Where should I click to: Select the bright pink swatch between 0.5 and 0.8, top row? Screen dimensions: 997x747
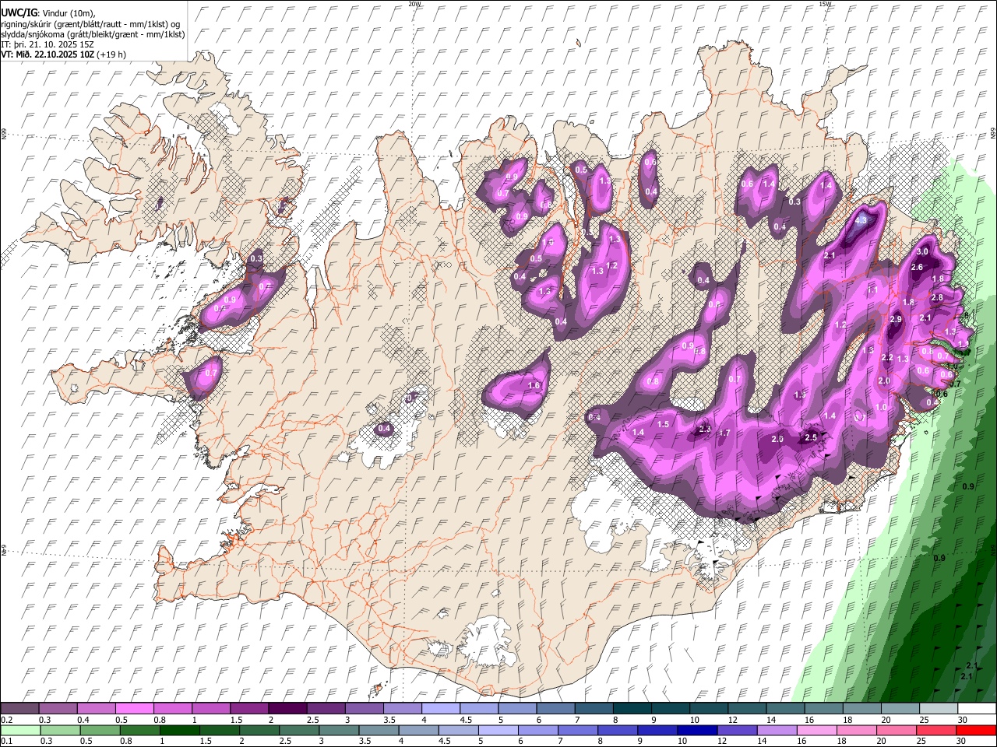(135, 708)
